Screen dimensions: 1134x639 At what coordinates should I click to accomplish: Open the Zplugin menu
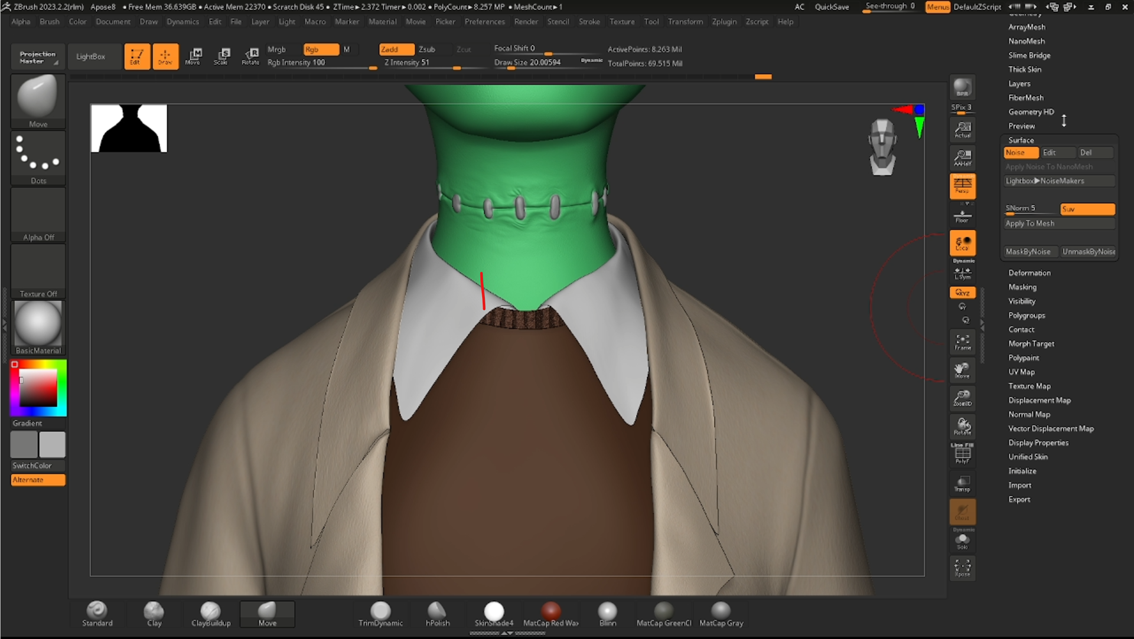pos(724,22)
